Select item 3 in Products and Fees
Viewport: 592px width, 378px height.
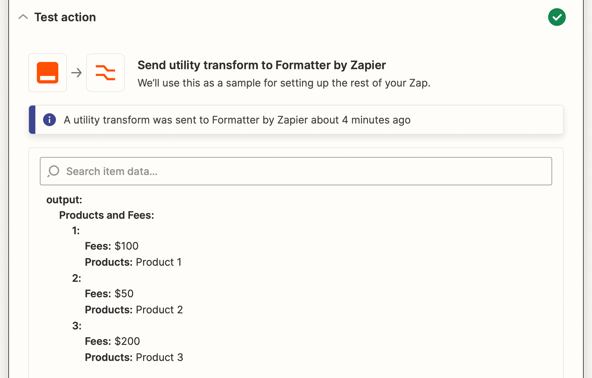click(x=77, y=326)
